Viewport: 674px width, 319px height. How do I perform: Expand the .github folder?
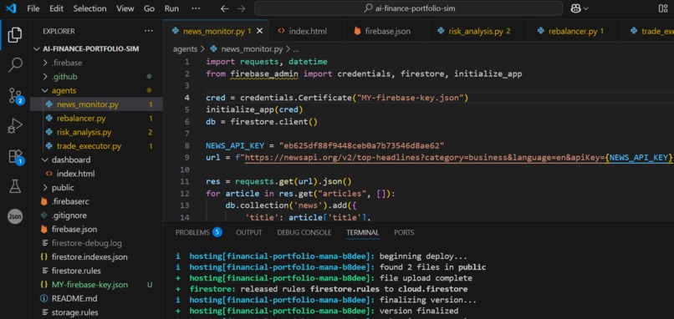pyautogui.click(x=64, y=77)
